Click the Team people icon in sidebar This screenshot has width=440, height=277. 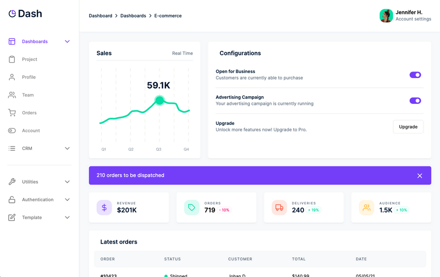(12, 95)
